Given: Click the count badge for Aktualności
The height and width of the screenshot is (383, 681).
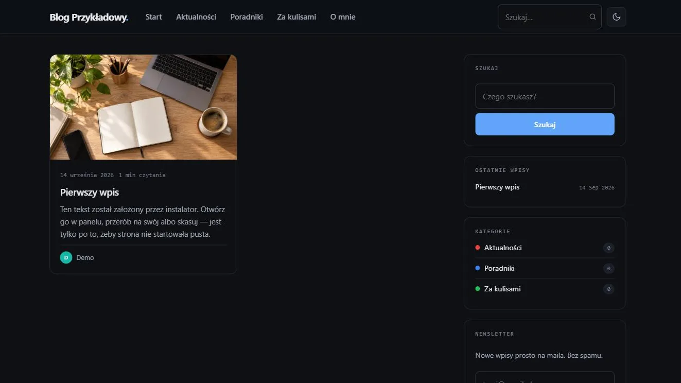Looking at the screenshot, I should tap(608, 248).
